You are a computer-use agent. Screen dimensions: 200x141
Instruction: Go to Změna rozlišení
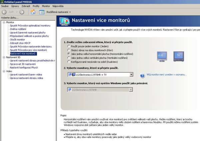coord(18,29)
